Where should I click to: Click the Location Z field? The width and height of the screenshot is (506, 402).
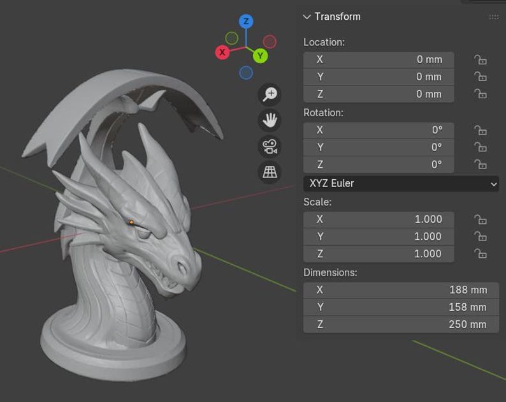(379, 94)
